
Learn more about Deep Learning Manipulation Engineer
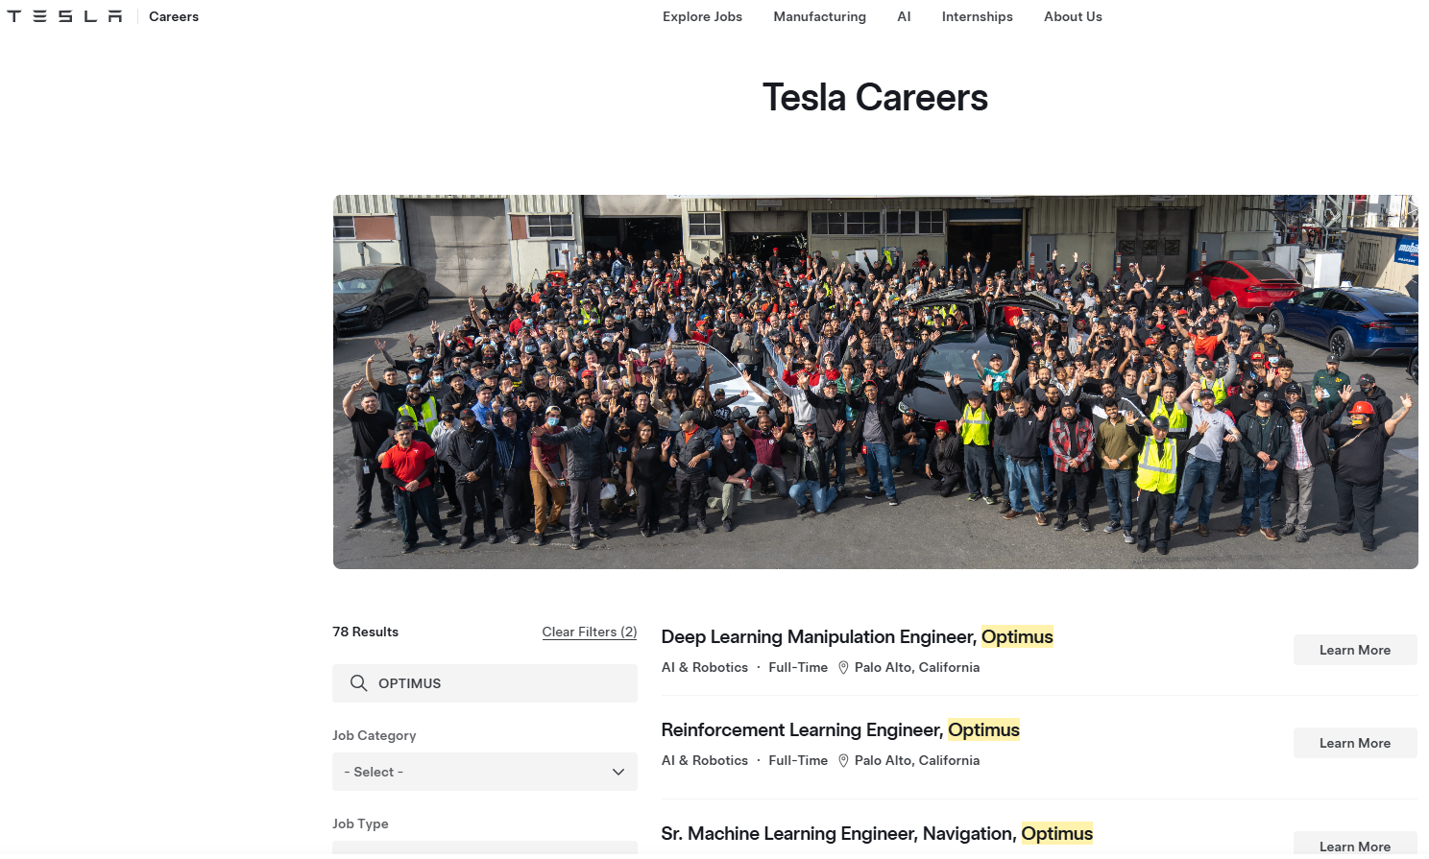coord(1354,650)
